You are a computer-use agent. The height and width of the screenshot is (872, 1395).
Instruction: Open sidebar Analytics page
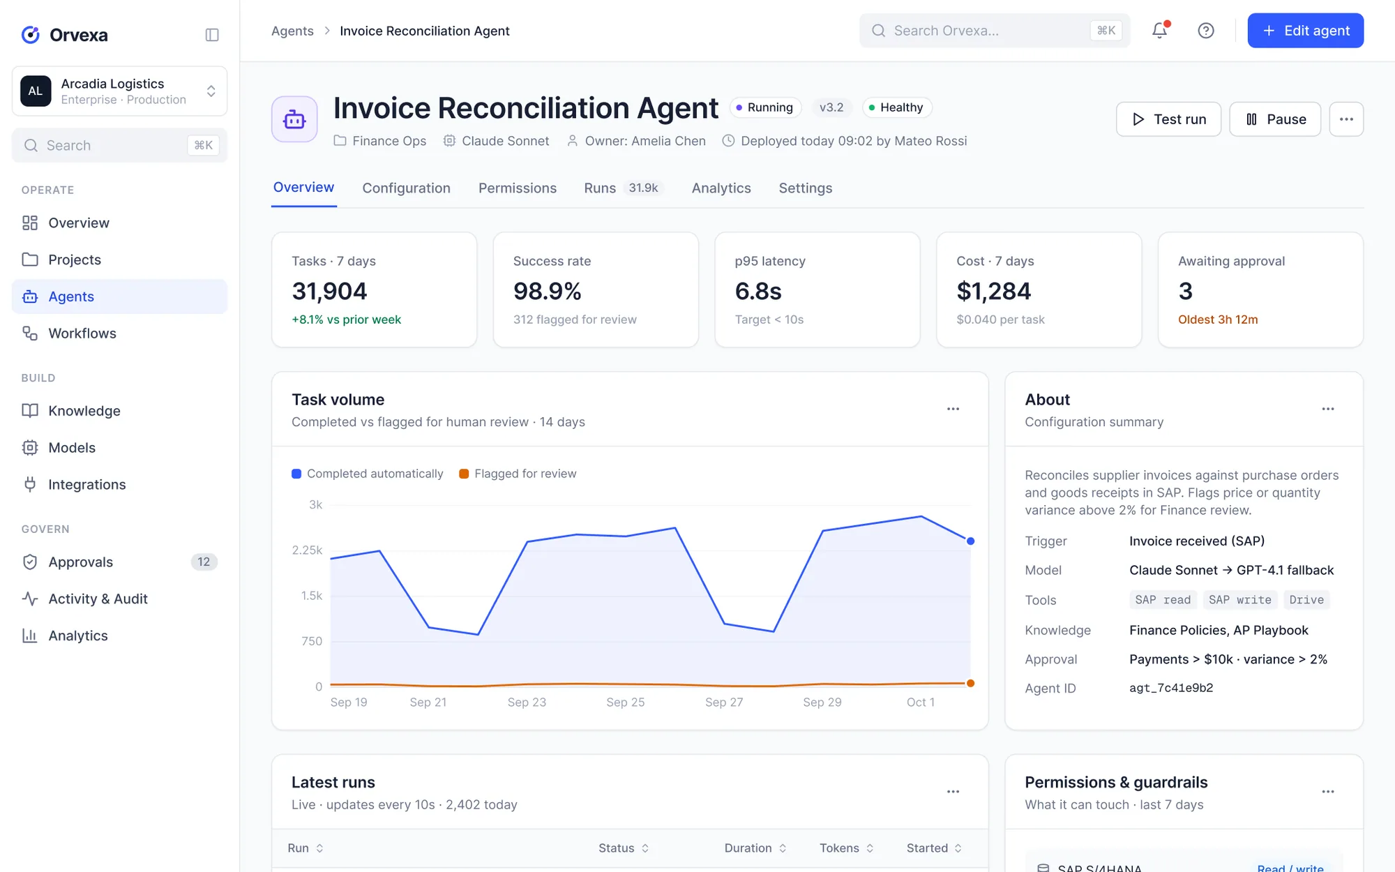click(119, 636)
